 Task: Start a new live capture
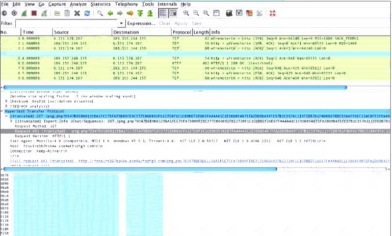pyautogui.click(x=24, y=13)
